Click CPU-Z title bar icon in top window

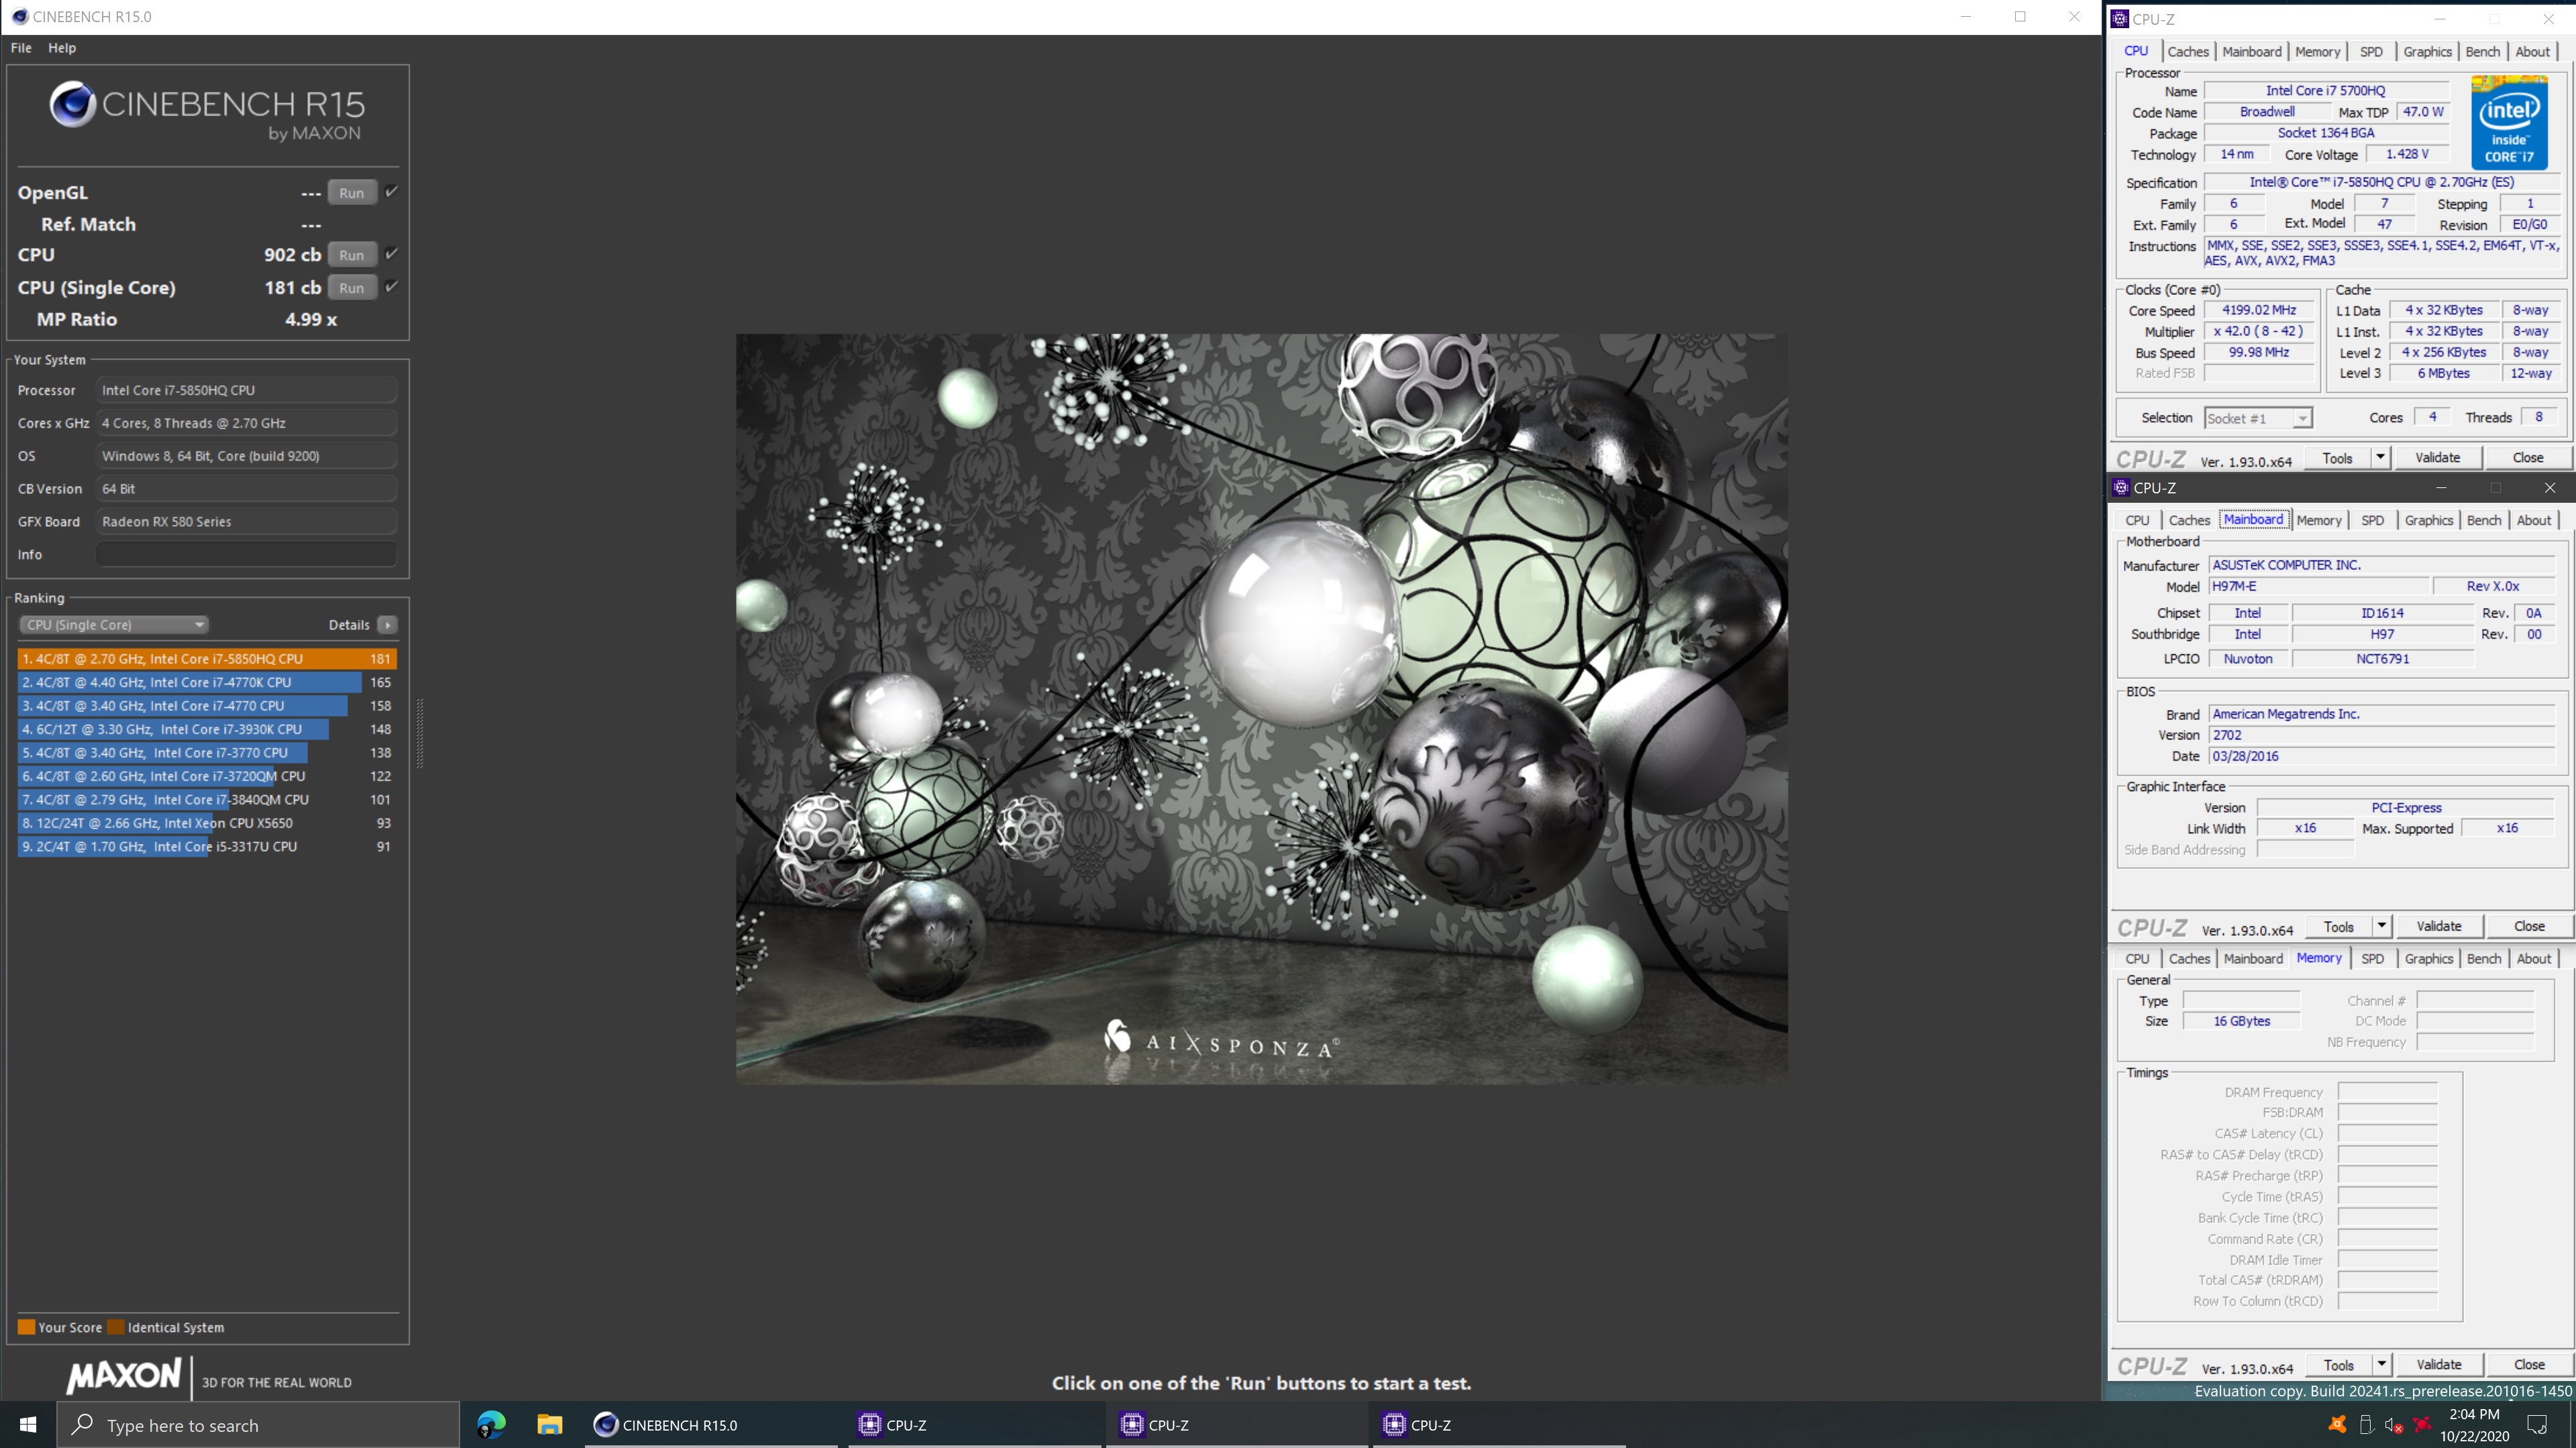2119,19
